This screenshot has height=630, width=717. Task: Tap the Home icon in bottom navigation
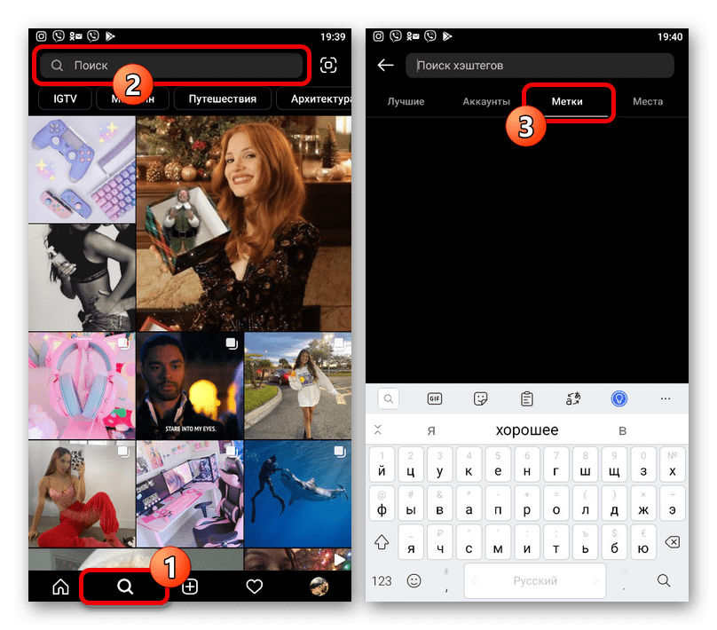[60, 587]
